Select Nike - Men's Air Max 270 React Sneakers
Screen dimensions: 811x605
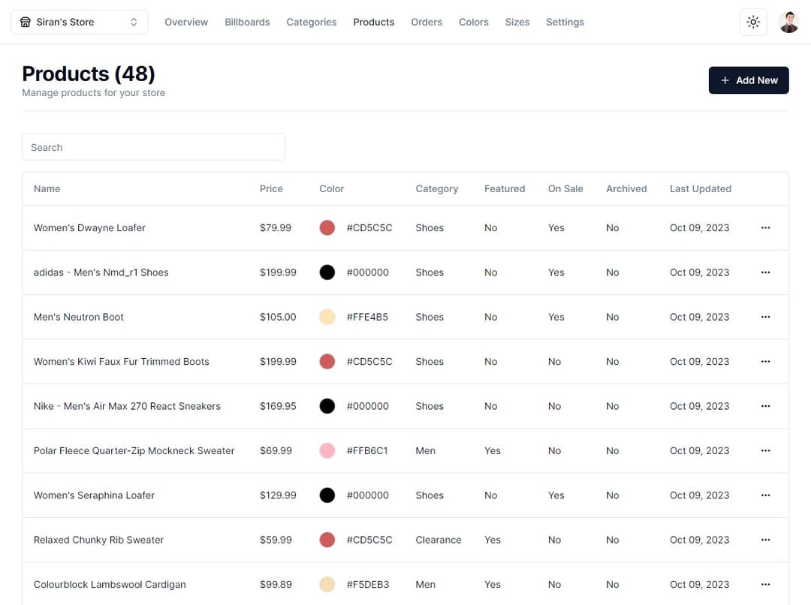point(127,406)
